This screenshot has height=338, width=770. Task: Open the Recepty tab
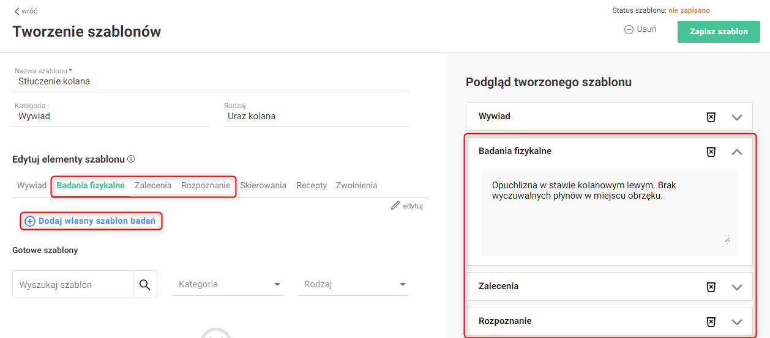(x=312, y=185)
